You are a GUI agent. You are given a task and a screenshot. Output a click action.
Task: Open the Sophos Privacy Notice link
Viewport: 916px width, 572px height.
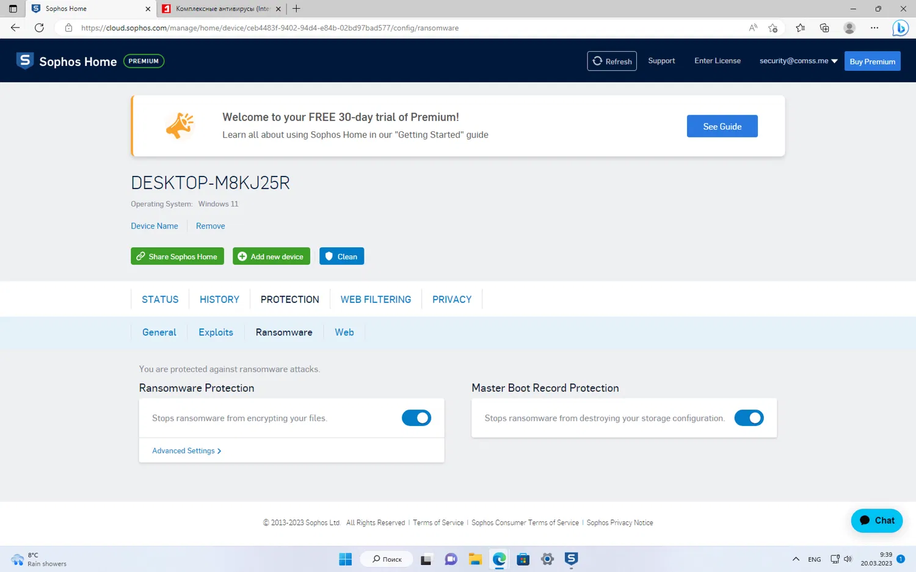(620, 523)
